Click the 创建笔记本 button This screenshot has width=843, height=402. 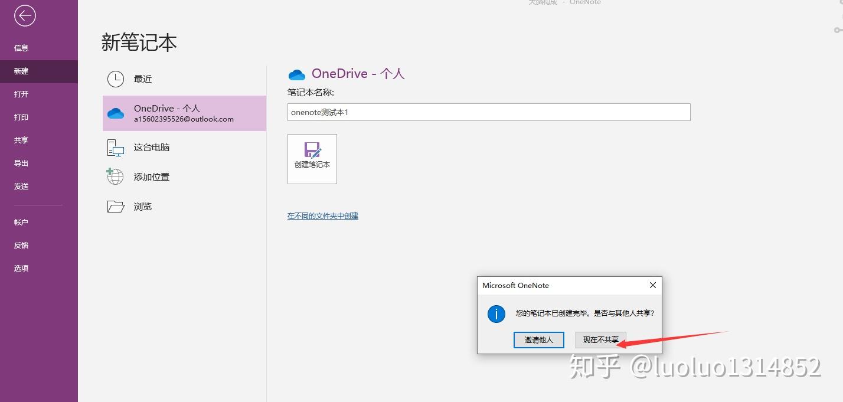(312, 159)
